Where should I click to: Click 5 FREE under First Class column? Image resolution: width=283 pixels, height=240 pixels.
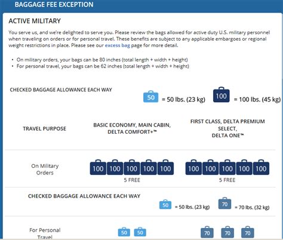coord(227,180)
